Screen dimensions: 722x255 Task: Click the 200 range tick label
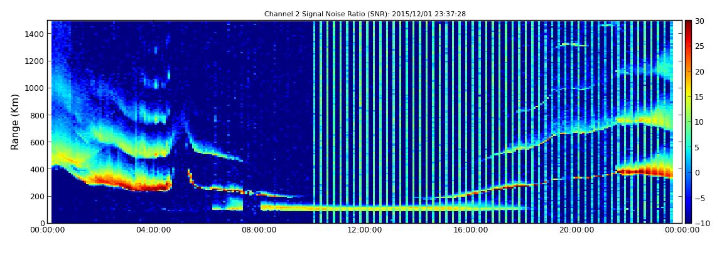(x=37, y=197)
